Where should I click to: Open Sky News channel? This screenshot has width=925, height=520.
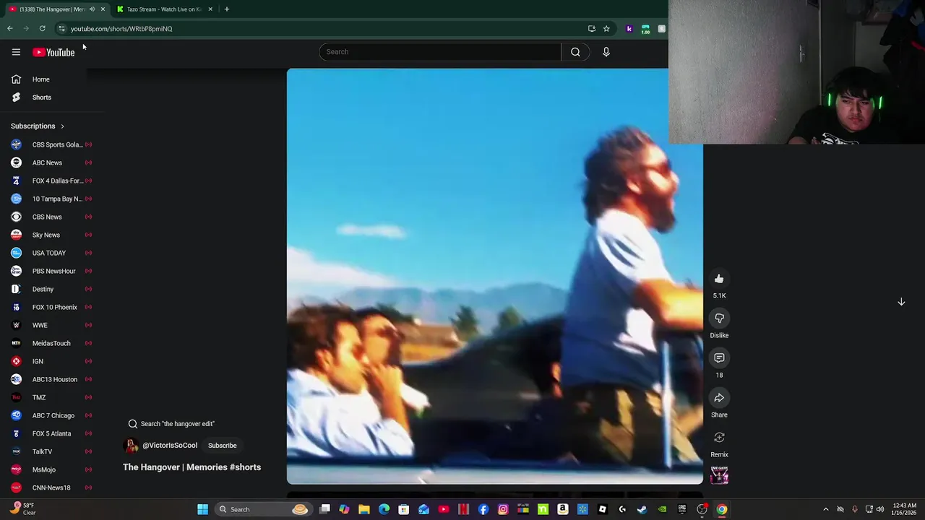pyautogui.click(x=51, y=235)
